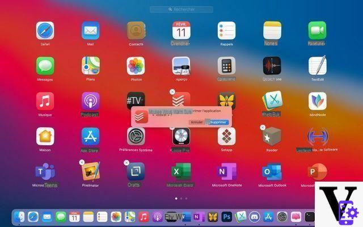Click the Rechercher search field
363x227 pixels.
(181, 10)
